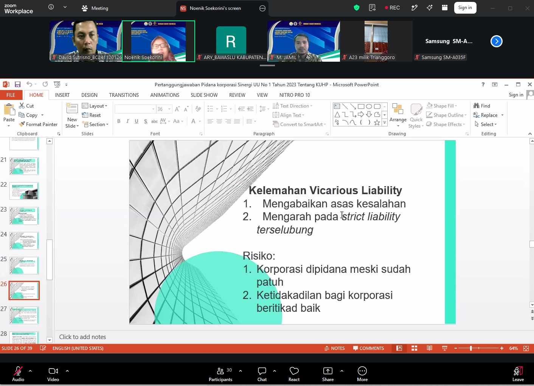Click the Find icon in Editing group

tap(482, 106)
